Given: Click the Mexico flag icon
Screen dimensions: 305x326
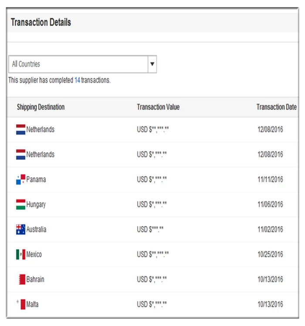Looking at the screenshot, I should pos(20,254).
